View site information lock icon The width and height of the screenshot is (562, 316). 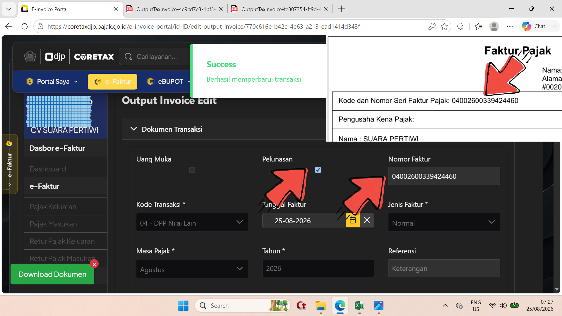click(40, 27)
